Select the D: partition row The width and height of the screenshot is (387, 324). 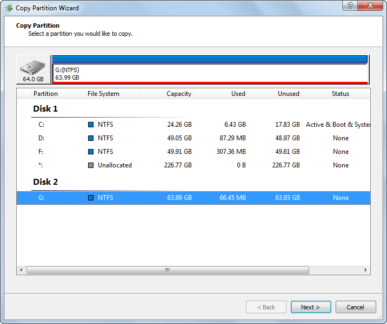(x=193, y=138)
